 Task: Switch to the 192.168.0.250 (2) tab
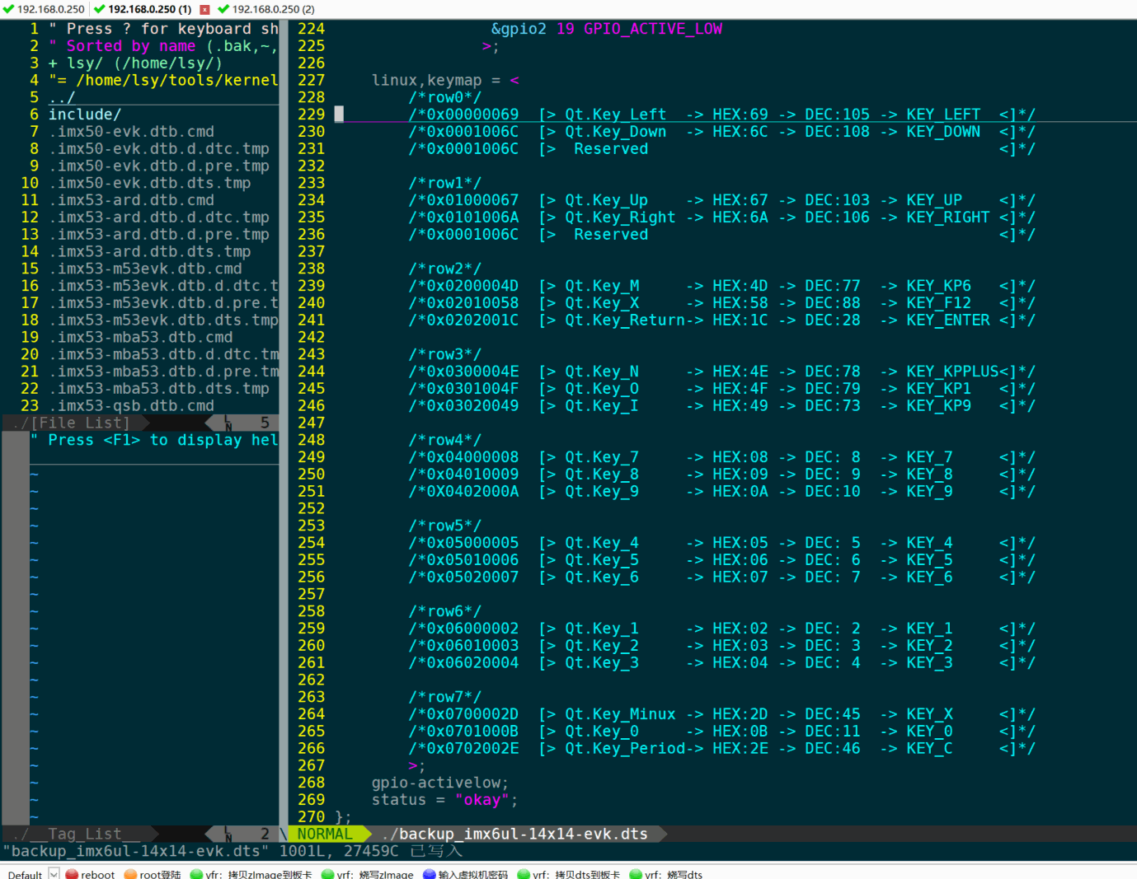pos(272,9)
